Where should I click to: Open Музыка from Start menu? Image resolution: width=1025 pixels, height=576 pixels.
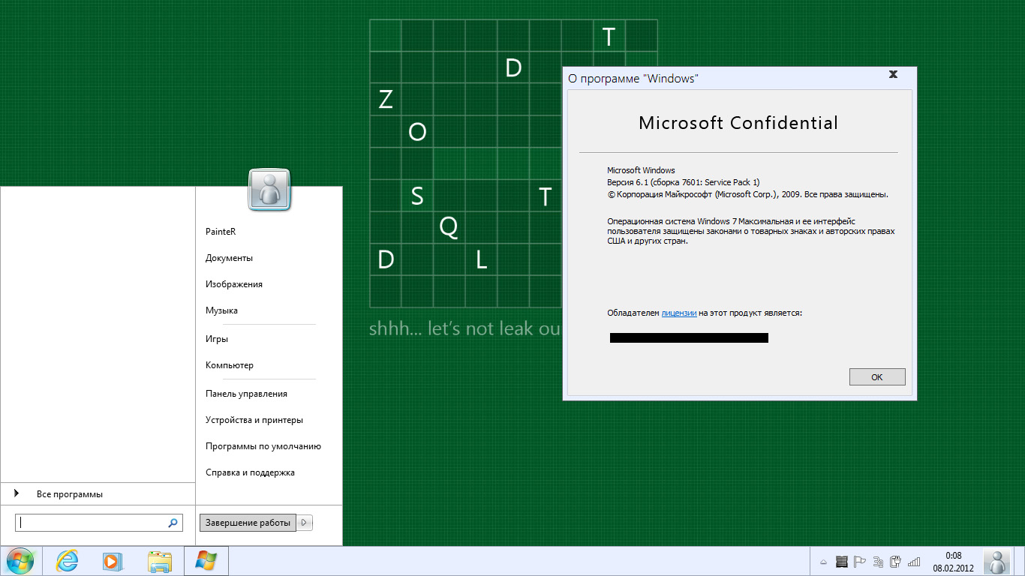tap(221, 310)
